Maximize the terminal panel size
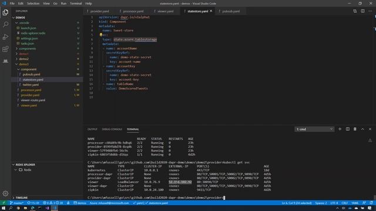 362,129
